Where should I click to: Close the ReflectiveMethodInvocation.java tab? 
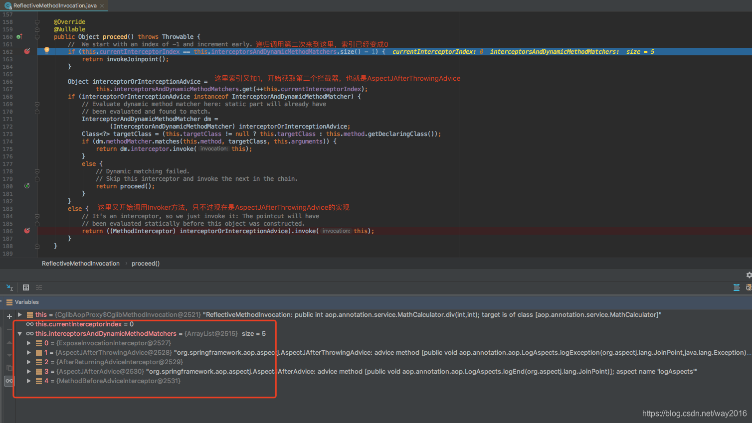tap(102, 5)
